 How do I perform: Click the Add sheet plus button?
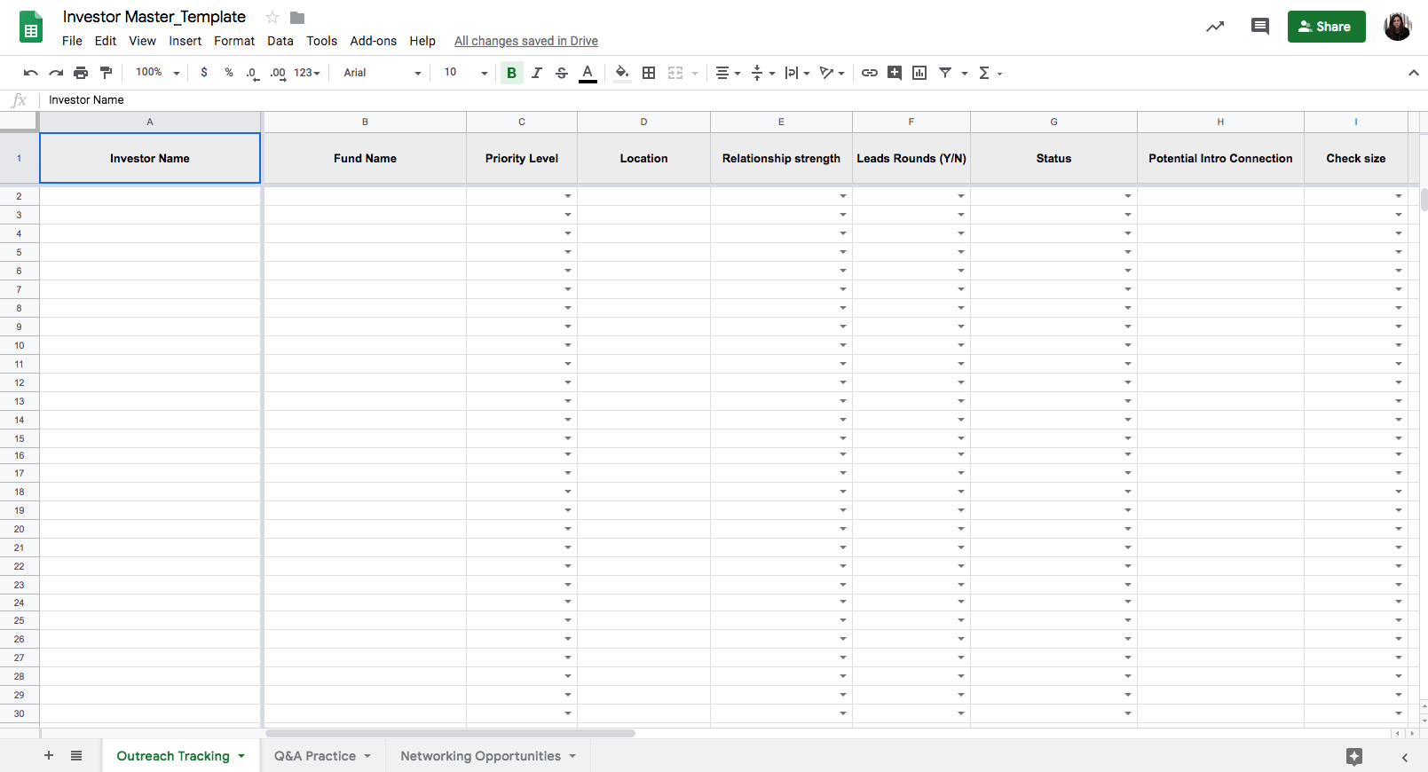click(49, 756)
